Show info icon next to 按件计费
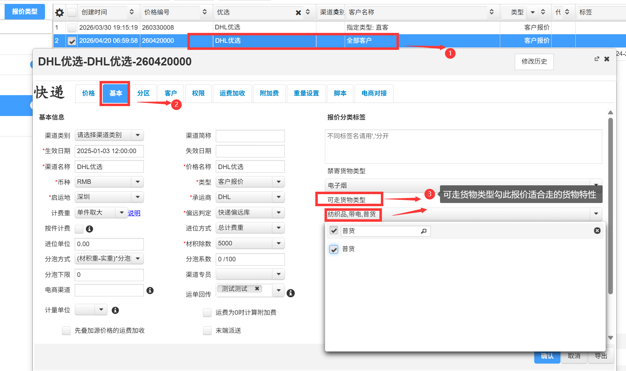 click(90, 229)
